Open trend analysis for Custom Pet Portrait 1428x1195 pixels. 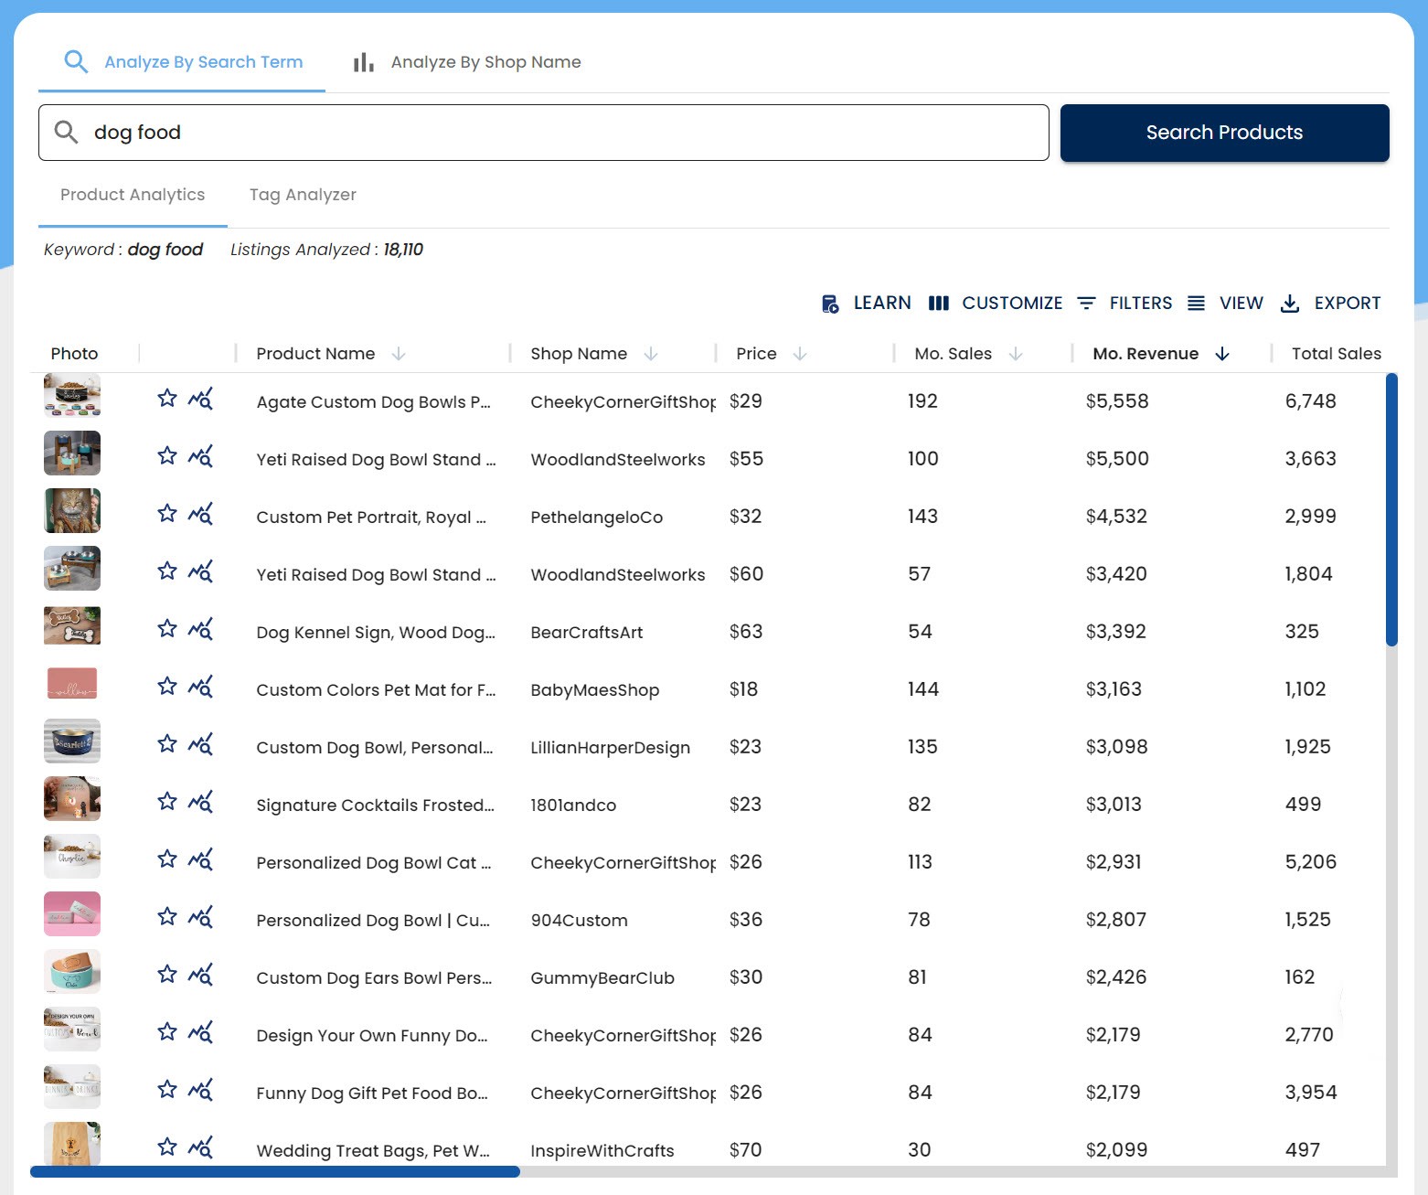pos(200,514)
